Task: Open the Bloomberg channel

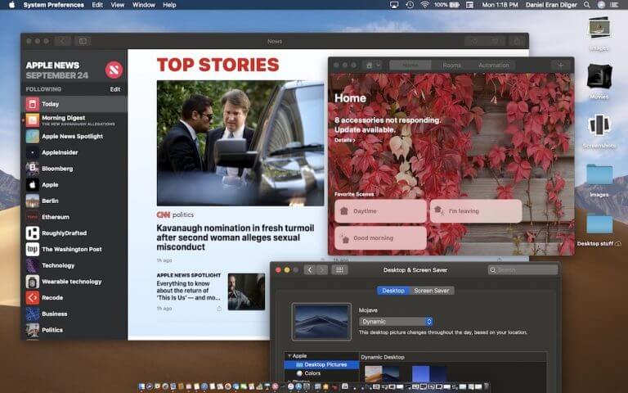Action: (74, 169)
